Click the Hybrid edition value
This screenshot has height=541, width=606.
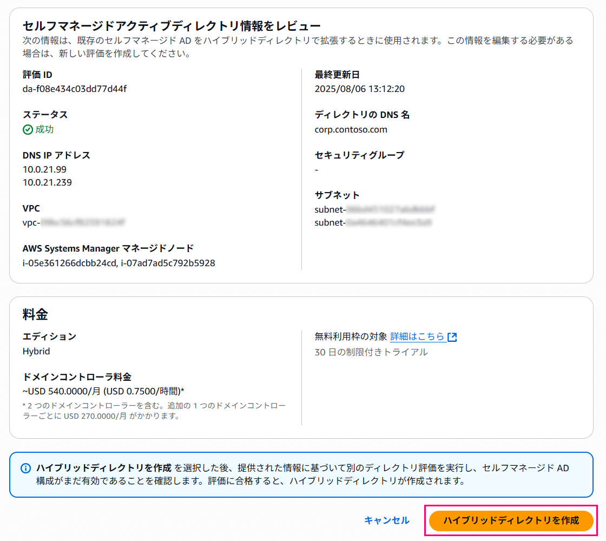pos(36,351)
